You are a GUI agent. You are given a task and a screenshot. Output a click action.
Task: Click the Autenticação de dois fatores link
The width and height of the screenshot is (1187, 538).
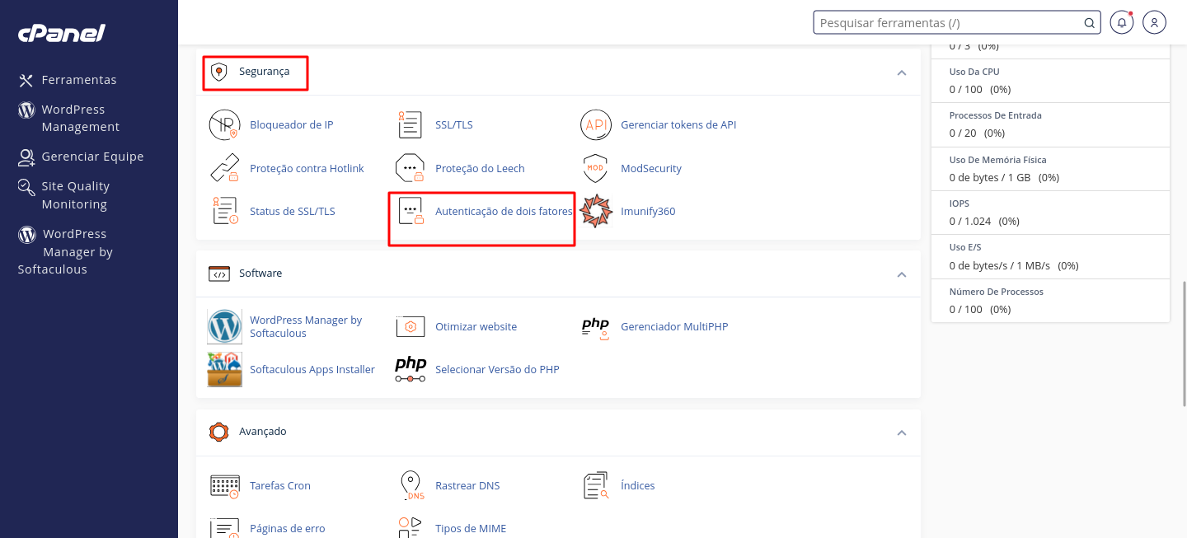[503, 212]
